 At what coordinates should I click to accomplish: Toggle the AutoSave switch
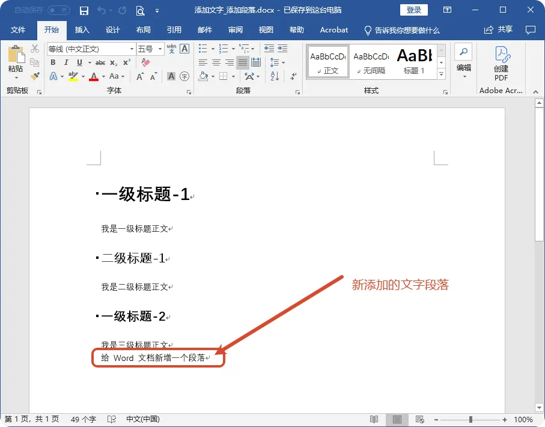tap(59, 10)
